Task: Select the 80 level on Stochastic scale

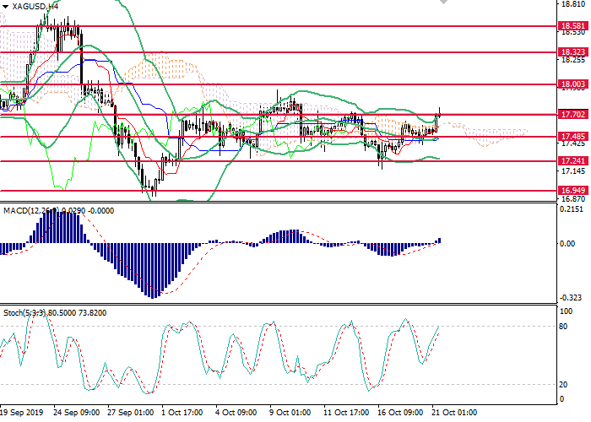Action: [x=563, y=327]
